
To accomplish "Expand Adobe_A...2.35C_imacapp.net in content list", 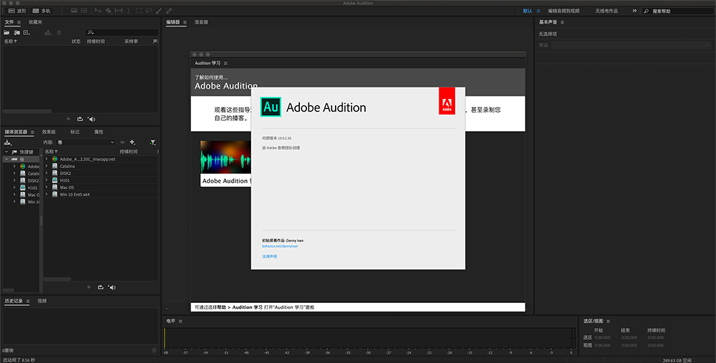I will [47, 158].
